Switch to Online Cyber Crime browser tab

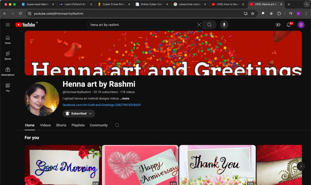click(x=152, y=4)
